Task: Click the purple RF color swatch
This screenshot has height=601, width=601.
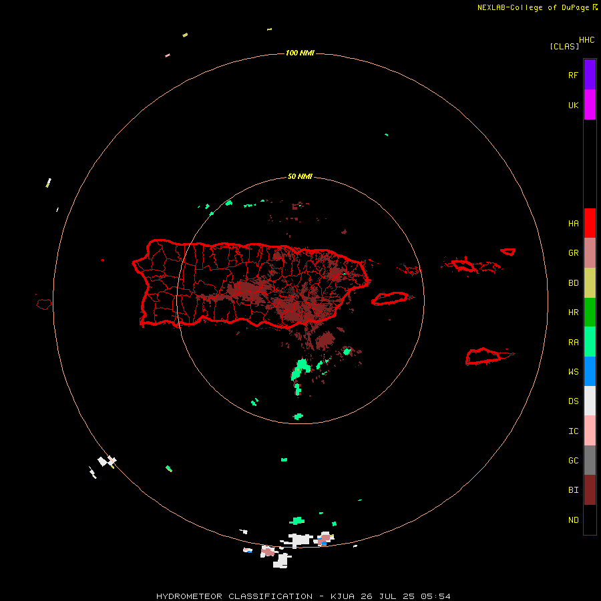Action: click(590, 74)
